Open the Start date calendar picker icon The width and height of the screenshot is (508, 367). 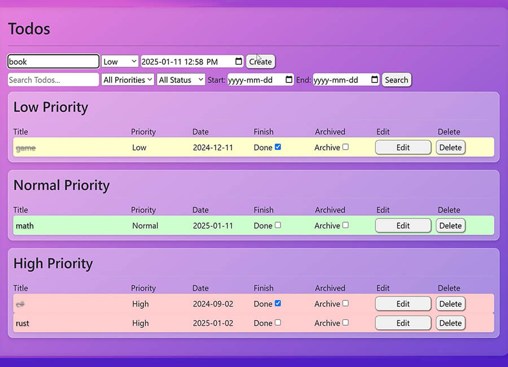coord(289,80)
